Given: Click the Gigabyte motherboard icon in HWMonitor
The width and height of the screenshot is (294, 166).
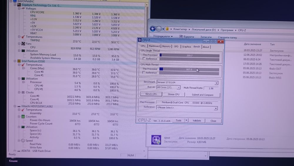Looking at the screenshot, I should tap(19, 5).
